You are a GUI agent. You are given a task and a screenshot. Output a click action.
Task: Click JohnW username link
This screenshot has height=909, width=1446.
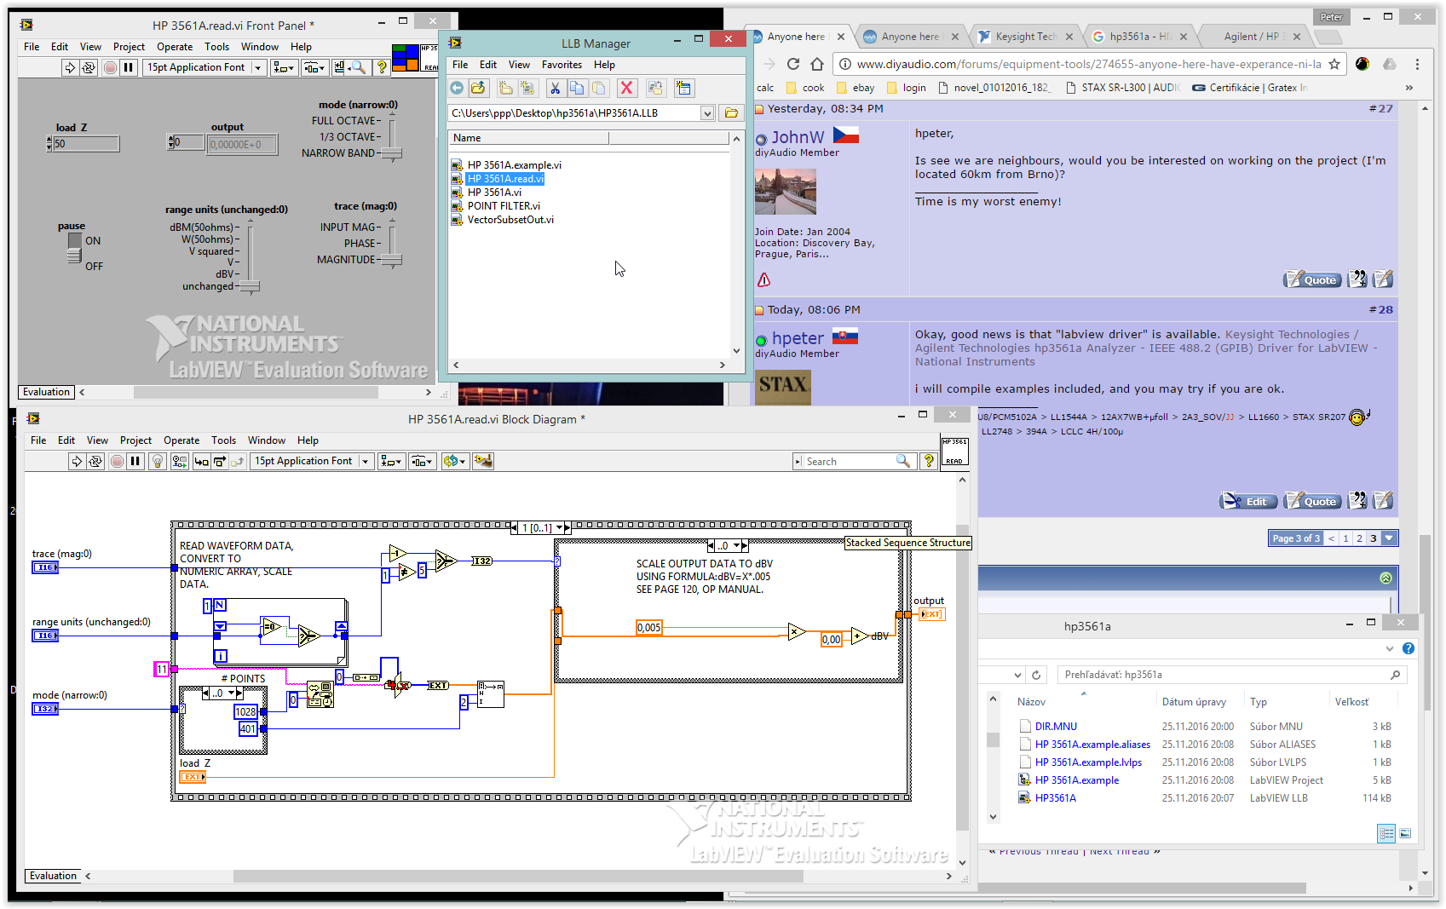[798, 137]
